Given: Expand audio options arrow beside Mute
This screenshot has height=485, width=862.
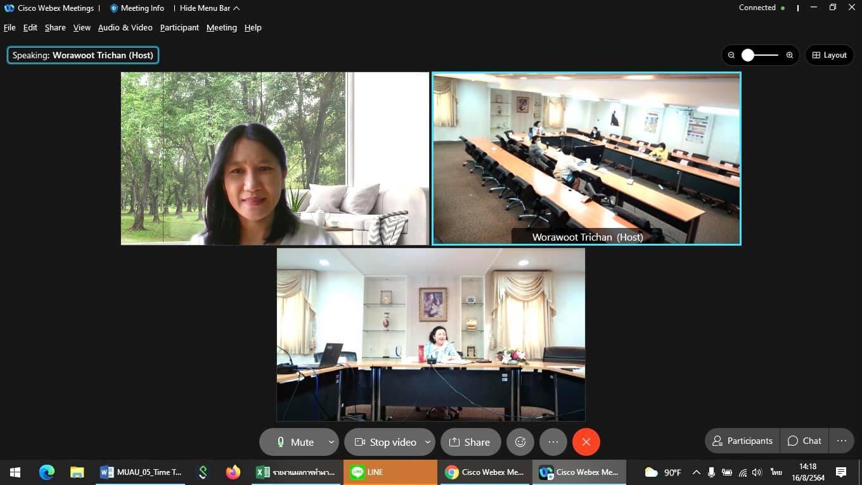Looking at the screenshot, I should (x=331, y=442).
